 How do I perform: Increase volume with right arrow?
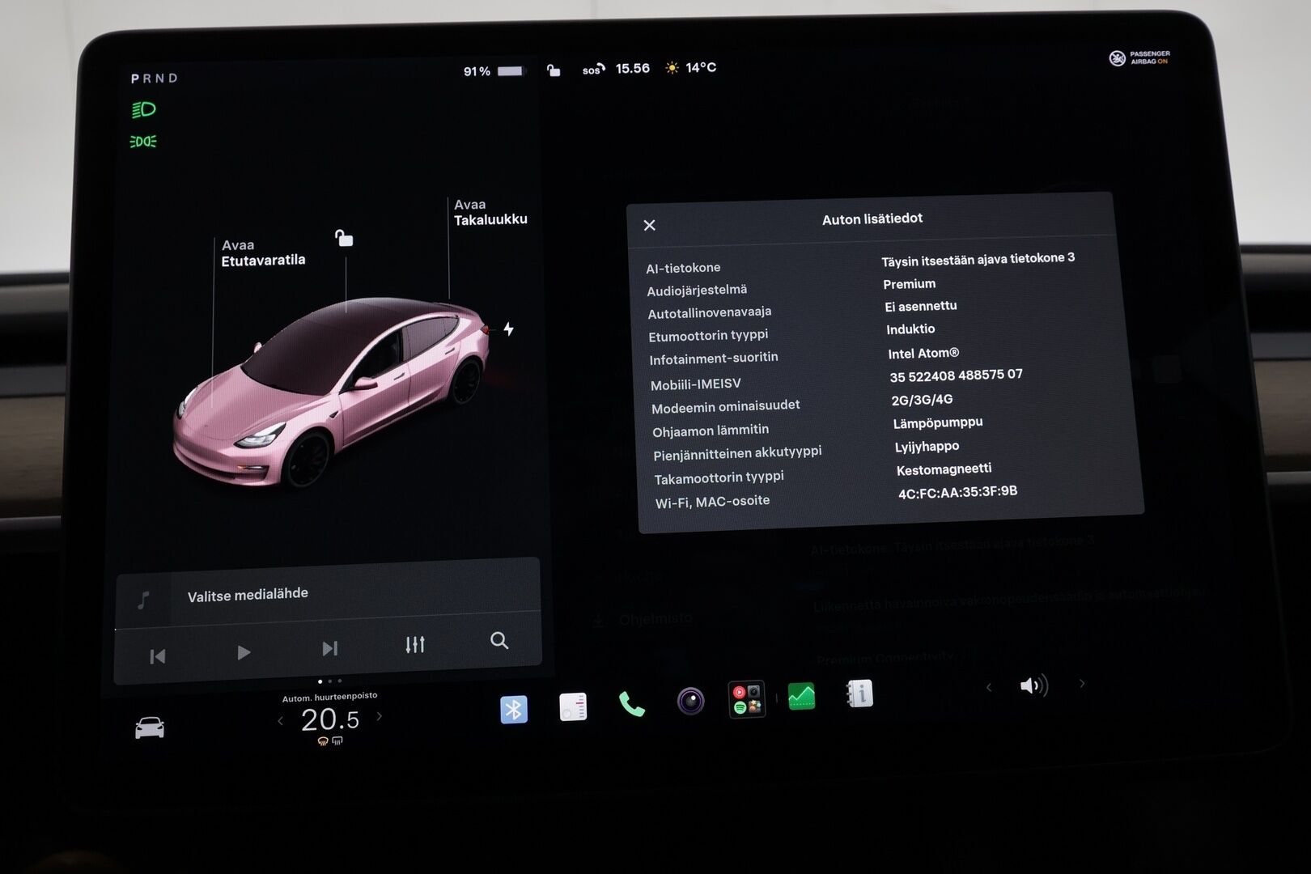click(x=1082, y=684)
